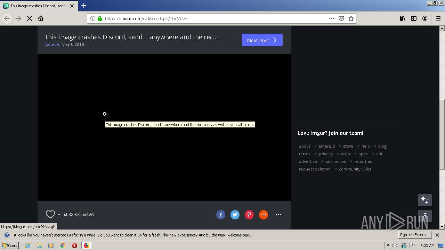Screen dimensions: 445x250
Task: Open the site information icon in the address bar
Action: [x=93, y=18]
